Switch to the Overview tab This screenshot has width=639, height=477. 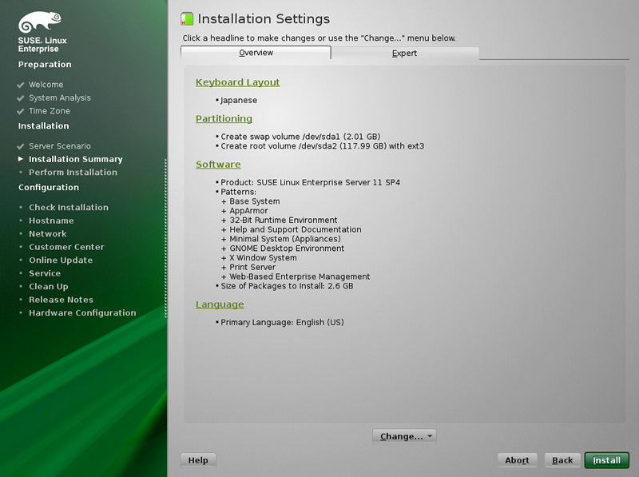pyautogui.click(x=256, y=53)
